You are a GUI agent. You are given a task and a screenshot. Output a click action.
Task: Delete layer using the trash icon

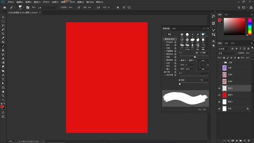[x=249, y=141]
